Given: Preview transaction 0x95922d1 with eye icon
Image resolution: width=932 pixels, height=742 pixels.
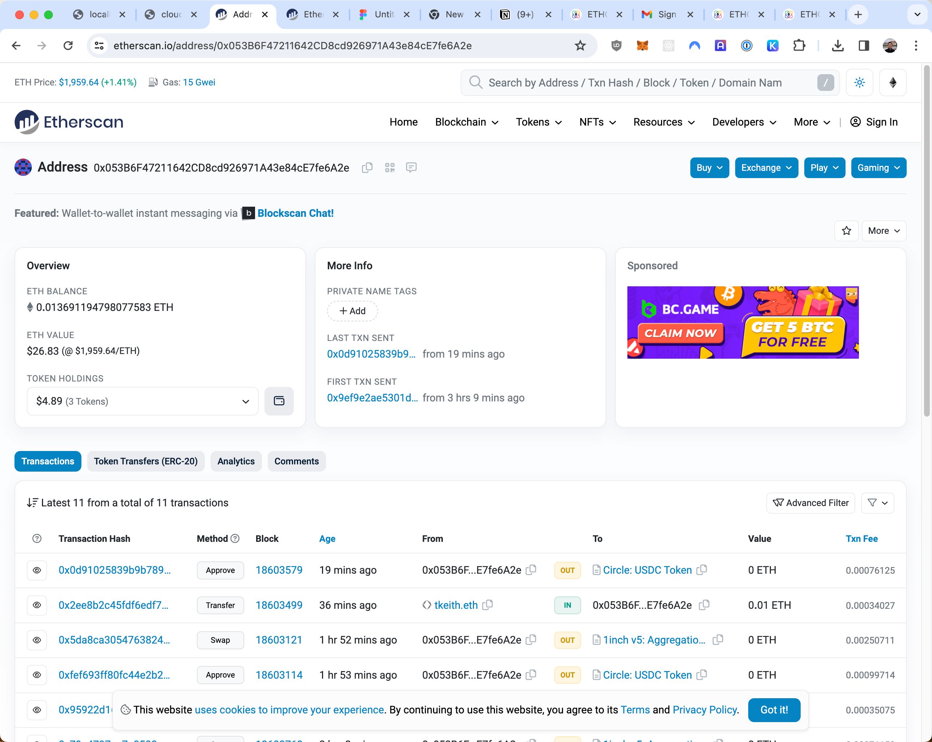Looking at the screenshot, I should 37,710.
